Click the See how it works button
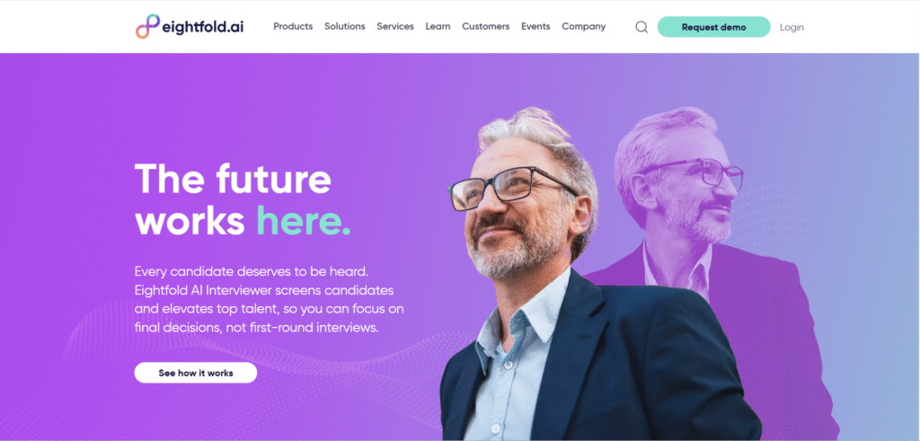 coord(195,373)
